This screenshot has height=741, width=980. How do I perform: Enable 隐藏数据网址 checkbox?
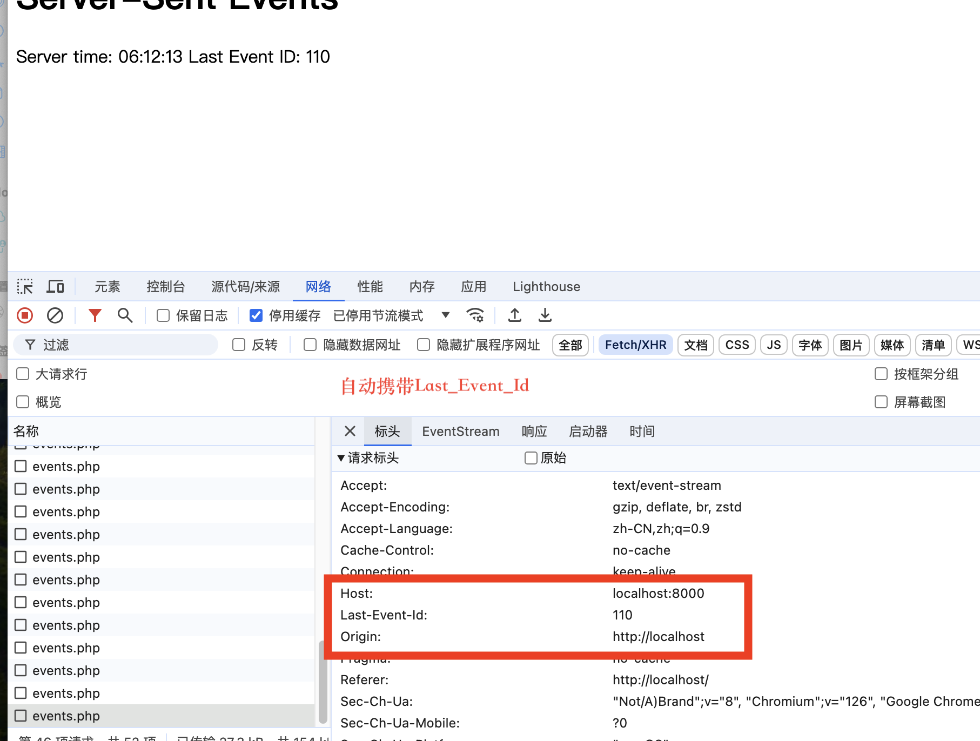pyautogui.click(x=310, y=345)
